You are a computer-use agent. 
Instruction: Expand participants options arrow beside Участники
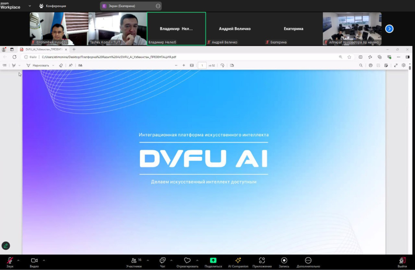click(x=148, y=260)
